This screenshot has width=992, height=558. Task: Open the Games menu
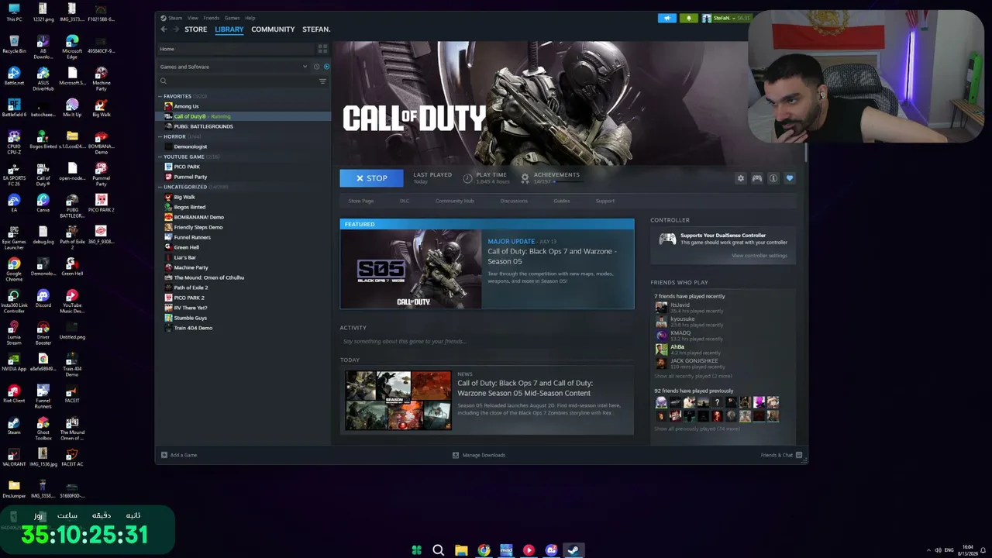click(232, 18)
